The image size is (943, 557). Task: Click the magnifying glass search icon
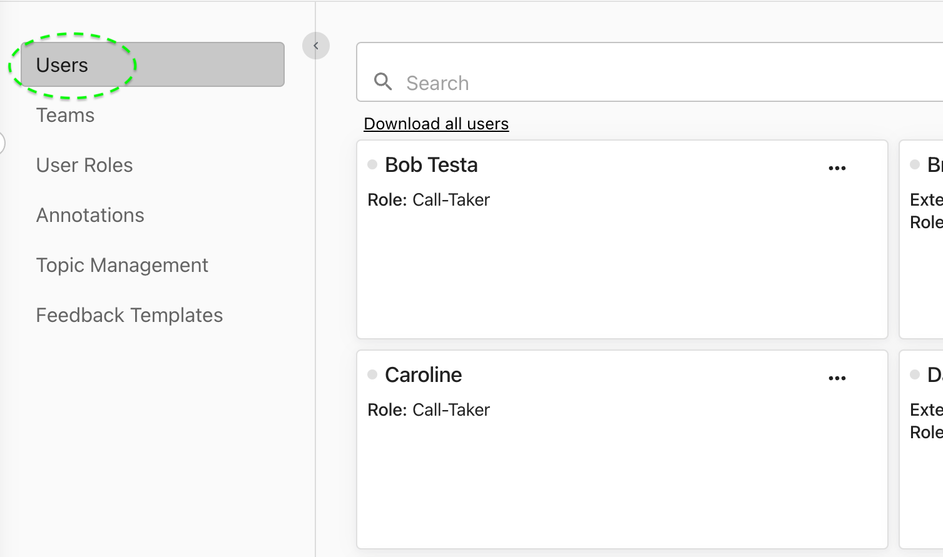[x=383, y=82]
